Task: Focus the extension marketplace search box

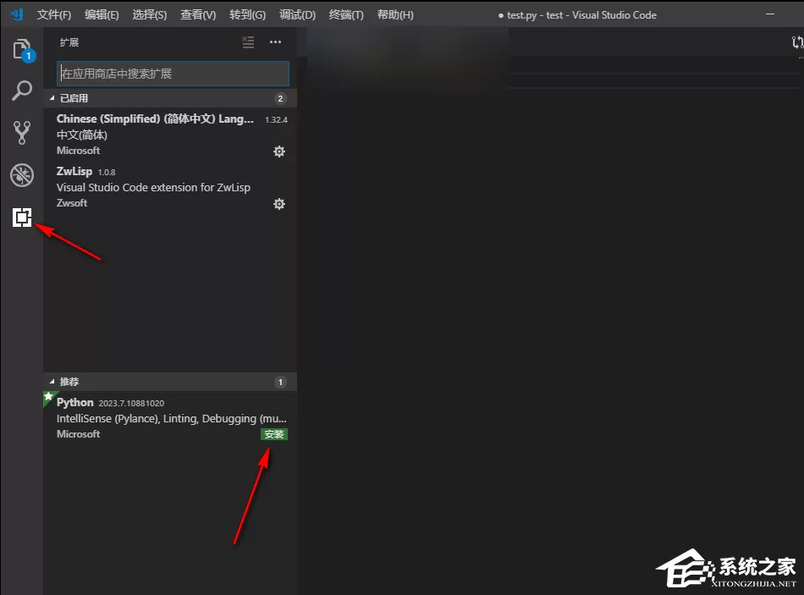Action: coord(173,74)
